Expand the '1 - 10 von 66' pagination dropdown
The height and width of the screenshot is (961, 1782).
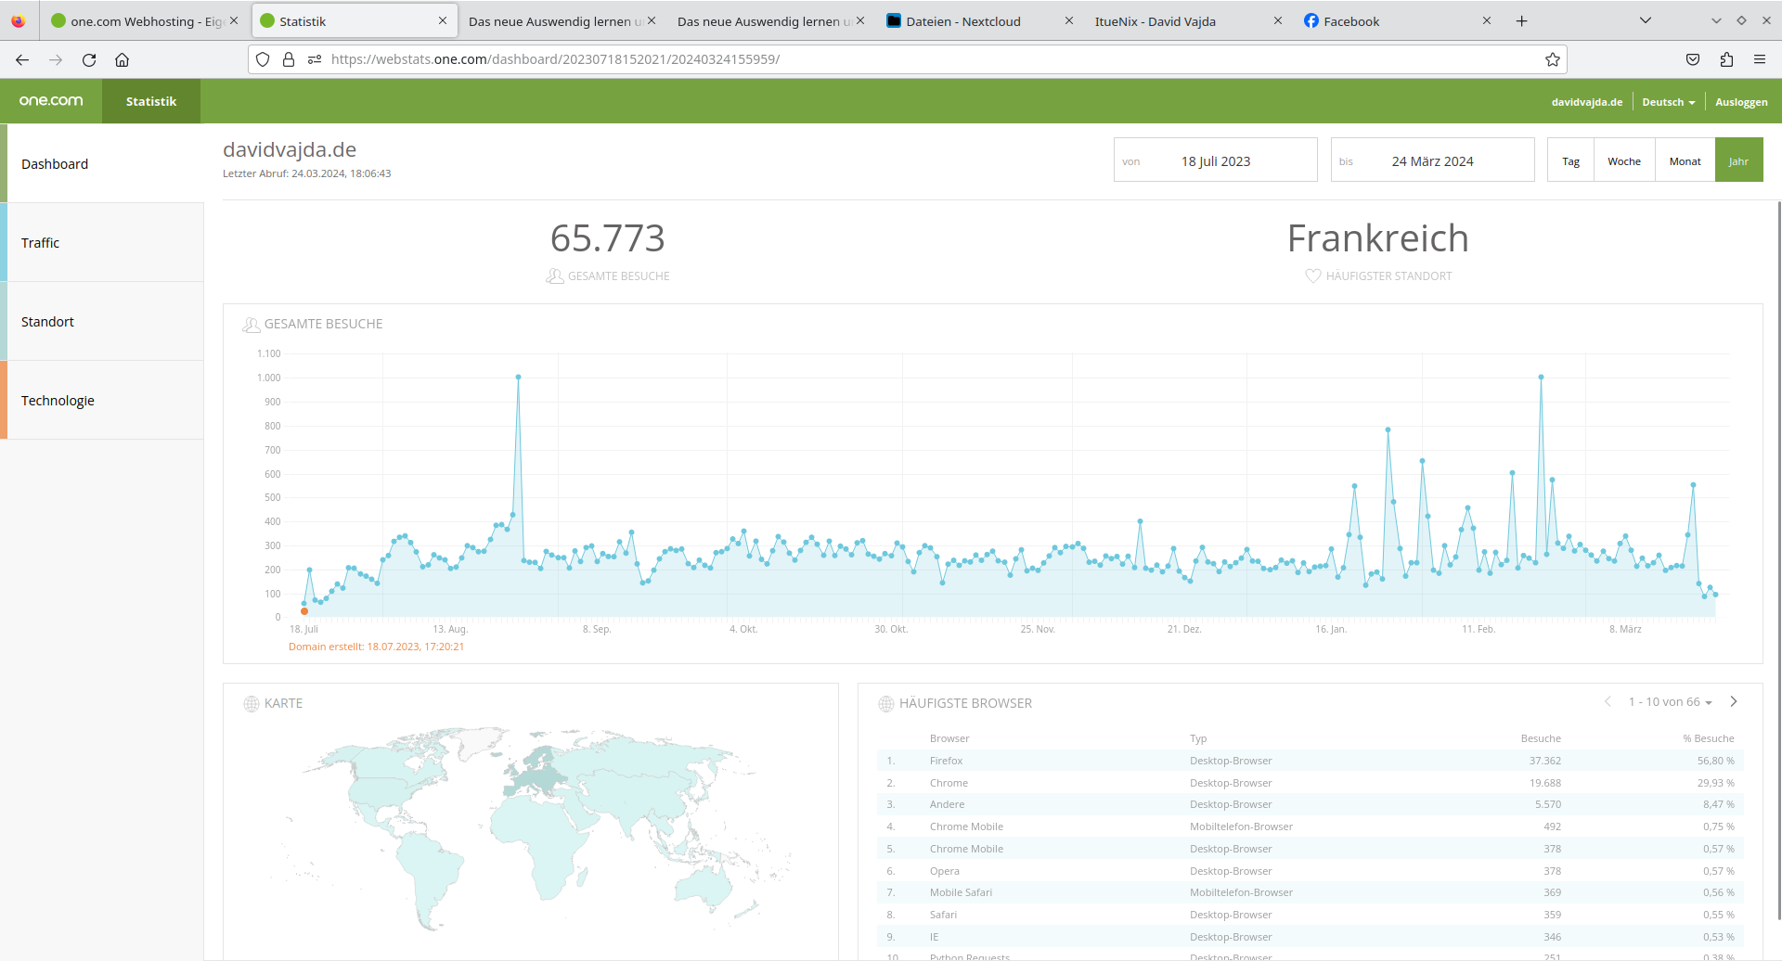pos(1670,702)
